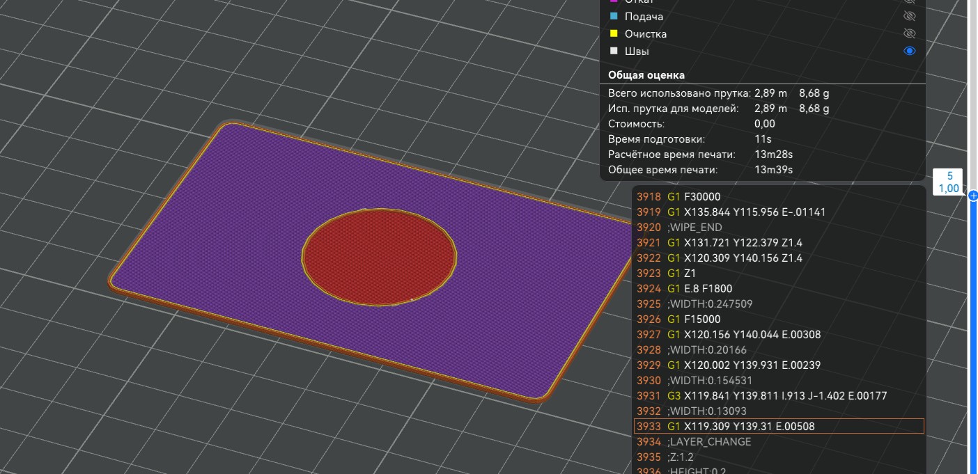Hide Швы using the blue eye icon
Image resolution: width=978 pixels, height=474 pixels.
[909, 51]
